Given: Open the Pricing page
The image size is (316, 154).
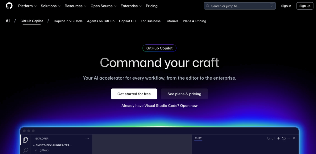Looking at the screenshot, I should (x=152, y=6).
